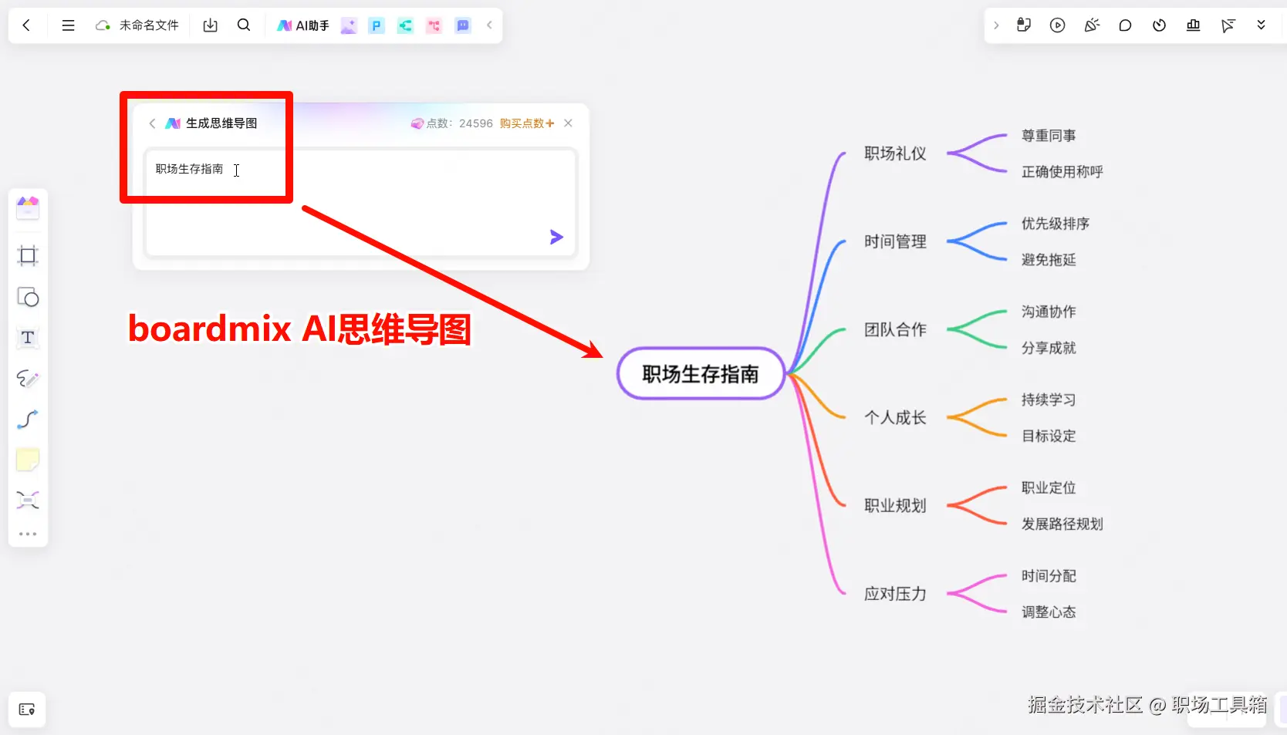Select the 目标设定 leaf node

coord(1049,436)
